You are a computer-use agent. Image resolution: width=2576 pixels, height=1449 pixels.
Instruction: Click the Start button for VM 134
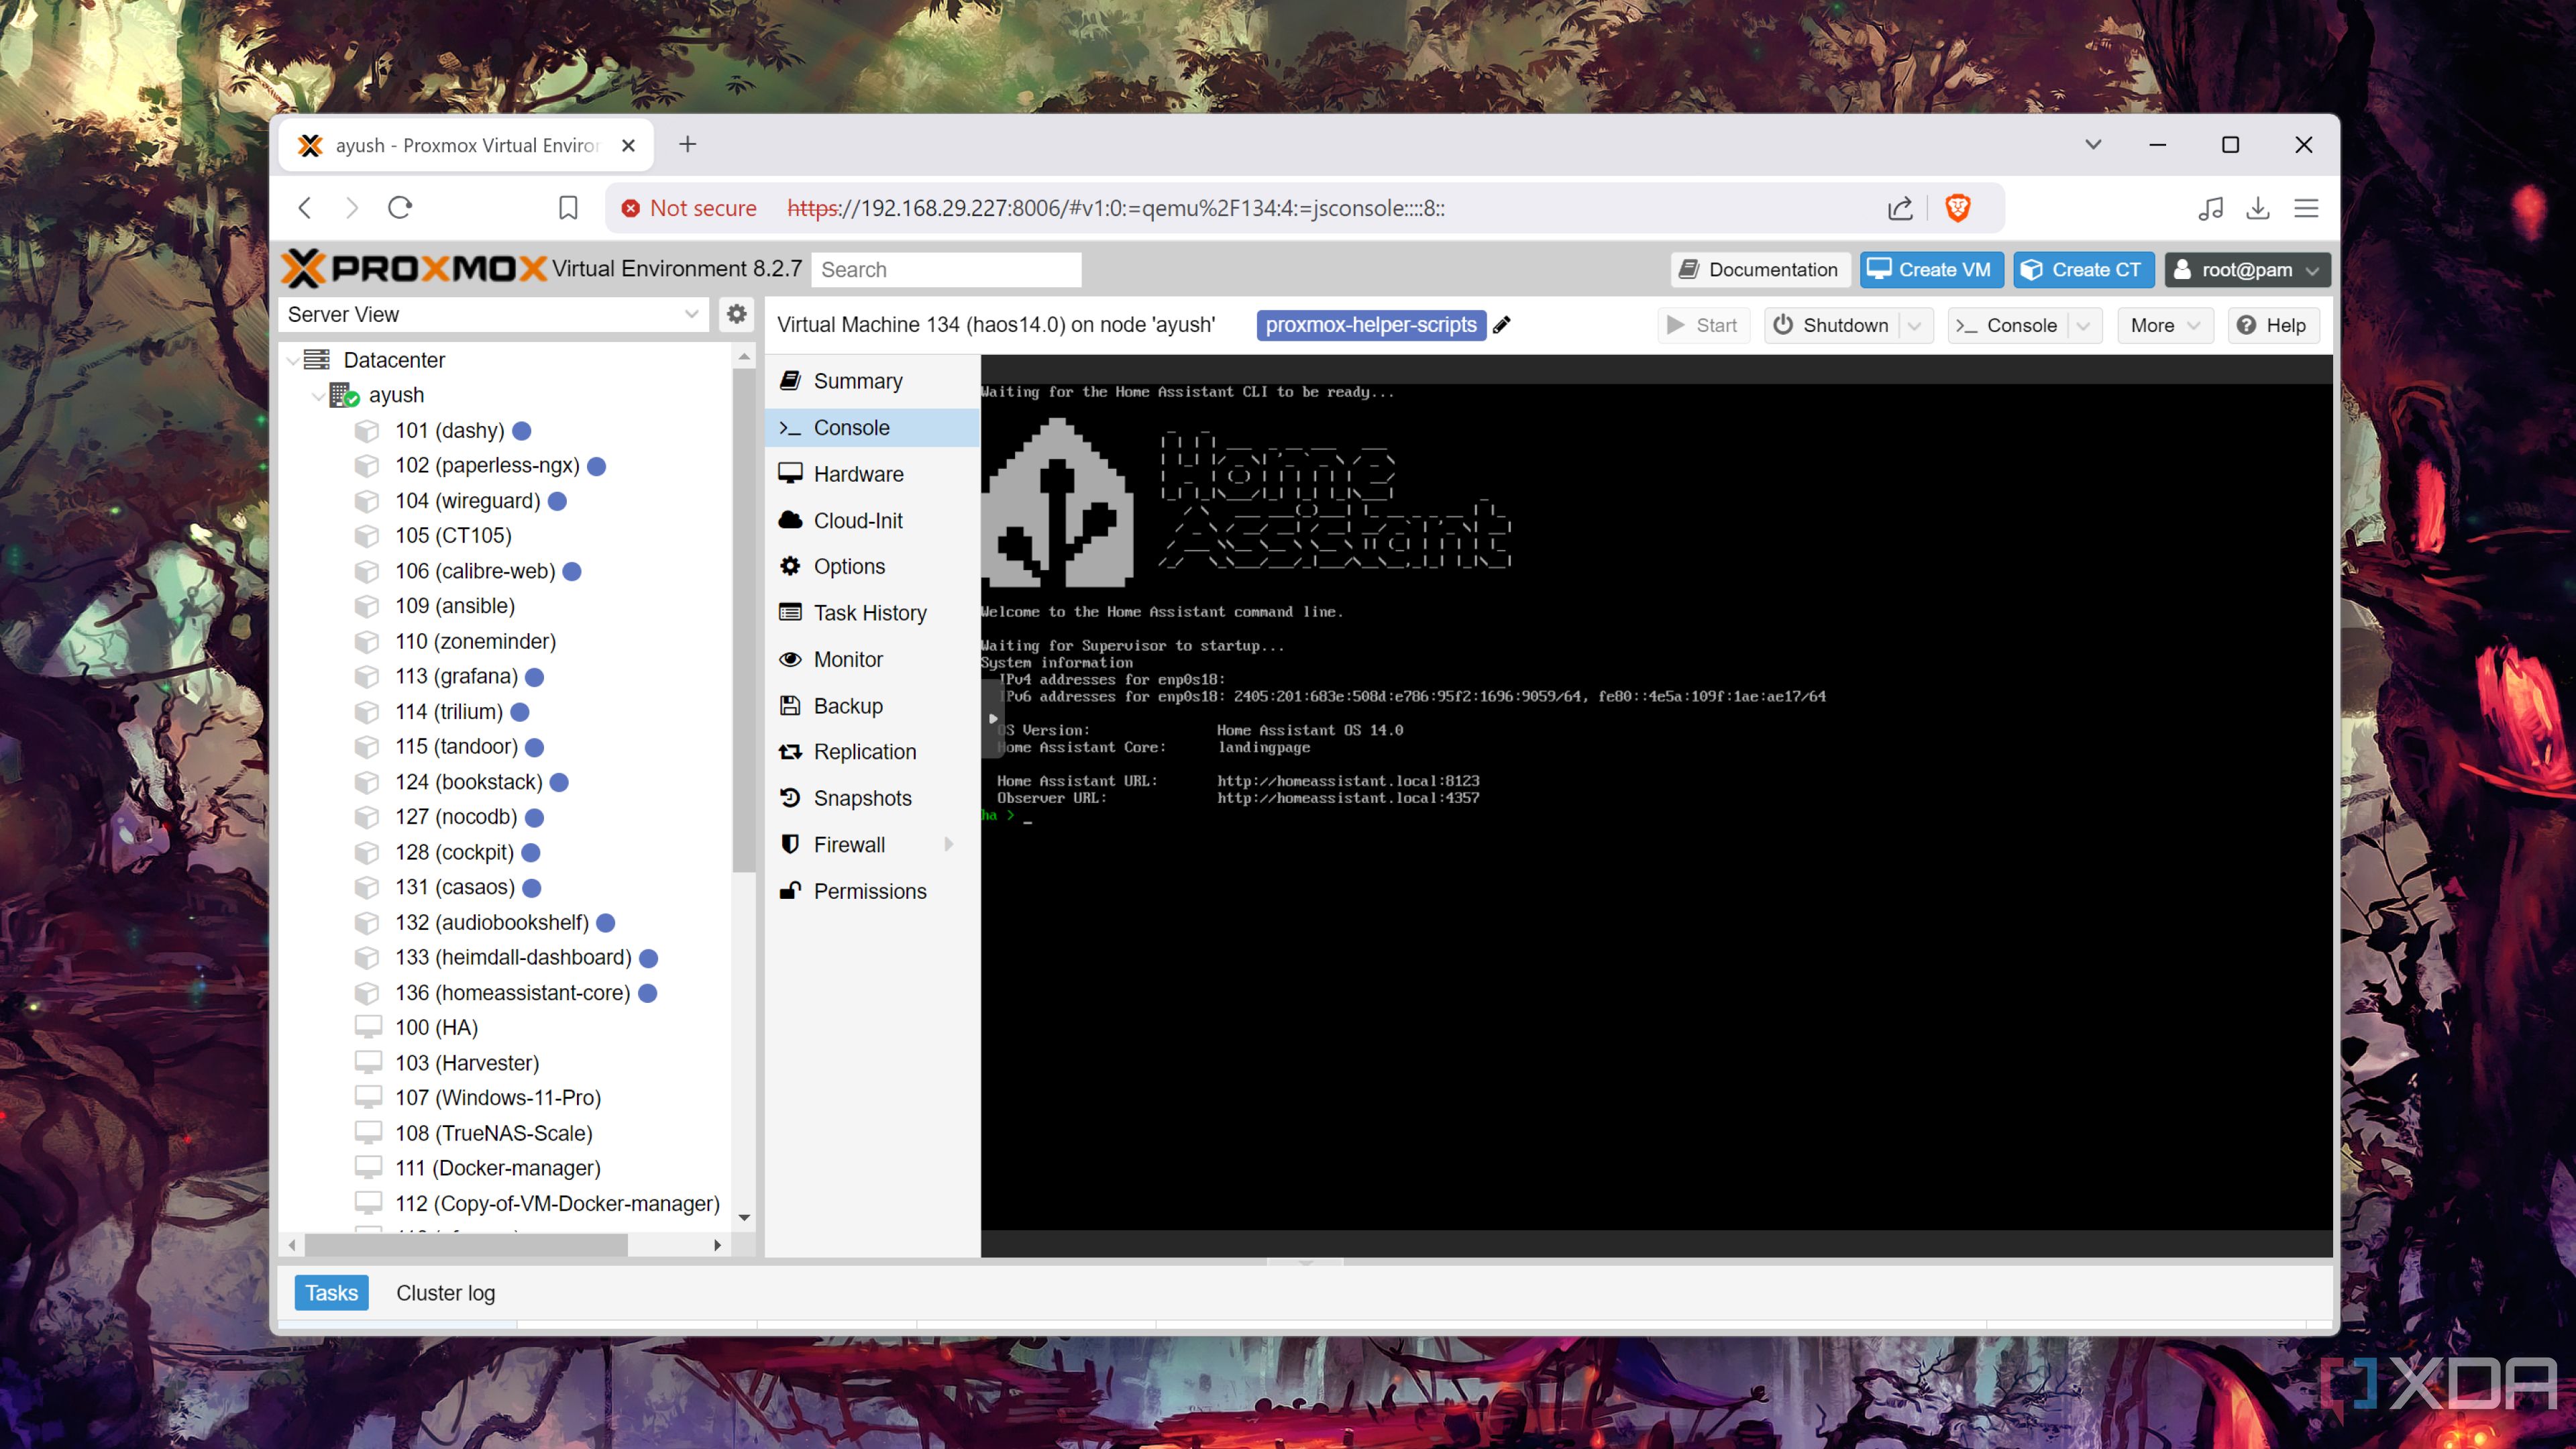(1702, 325)
